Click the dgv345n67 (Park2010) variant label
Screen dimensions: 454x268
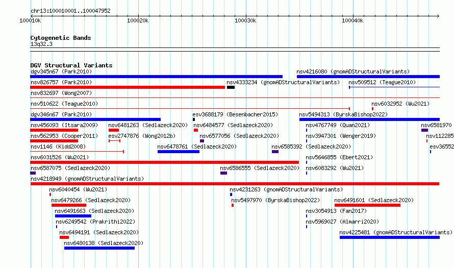[61, 71]
